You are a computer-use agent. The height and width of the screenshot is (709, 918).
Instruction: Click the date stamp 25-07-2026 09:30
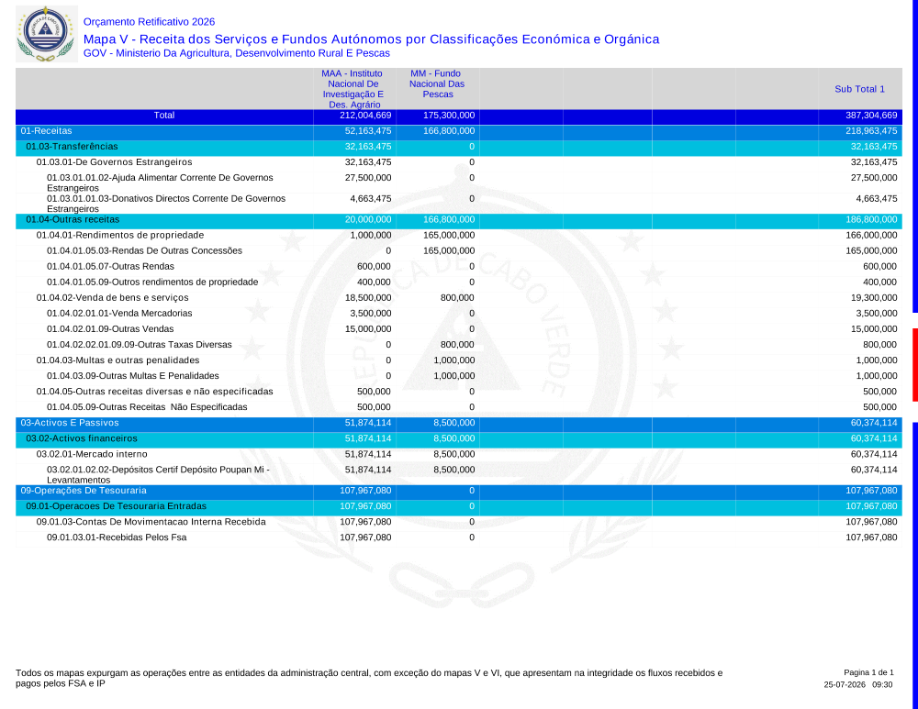tap(858, 684)
